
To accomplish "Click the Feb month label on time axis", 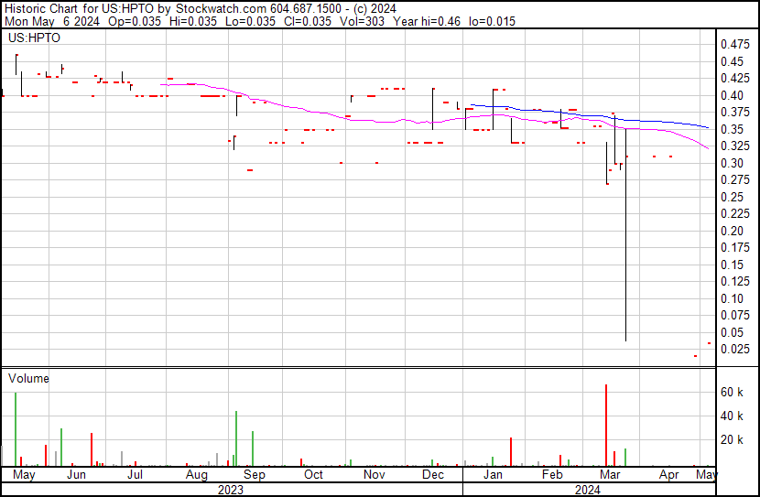I will click(x=552, y=475).
